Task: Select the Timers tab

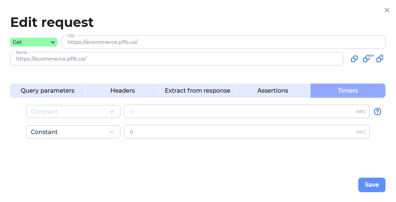Action: click(x=348, y=90)
